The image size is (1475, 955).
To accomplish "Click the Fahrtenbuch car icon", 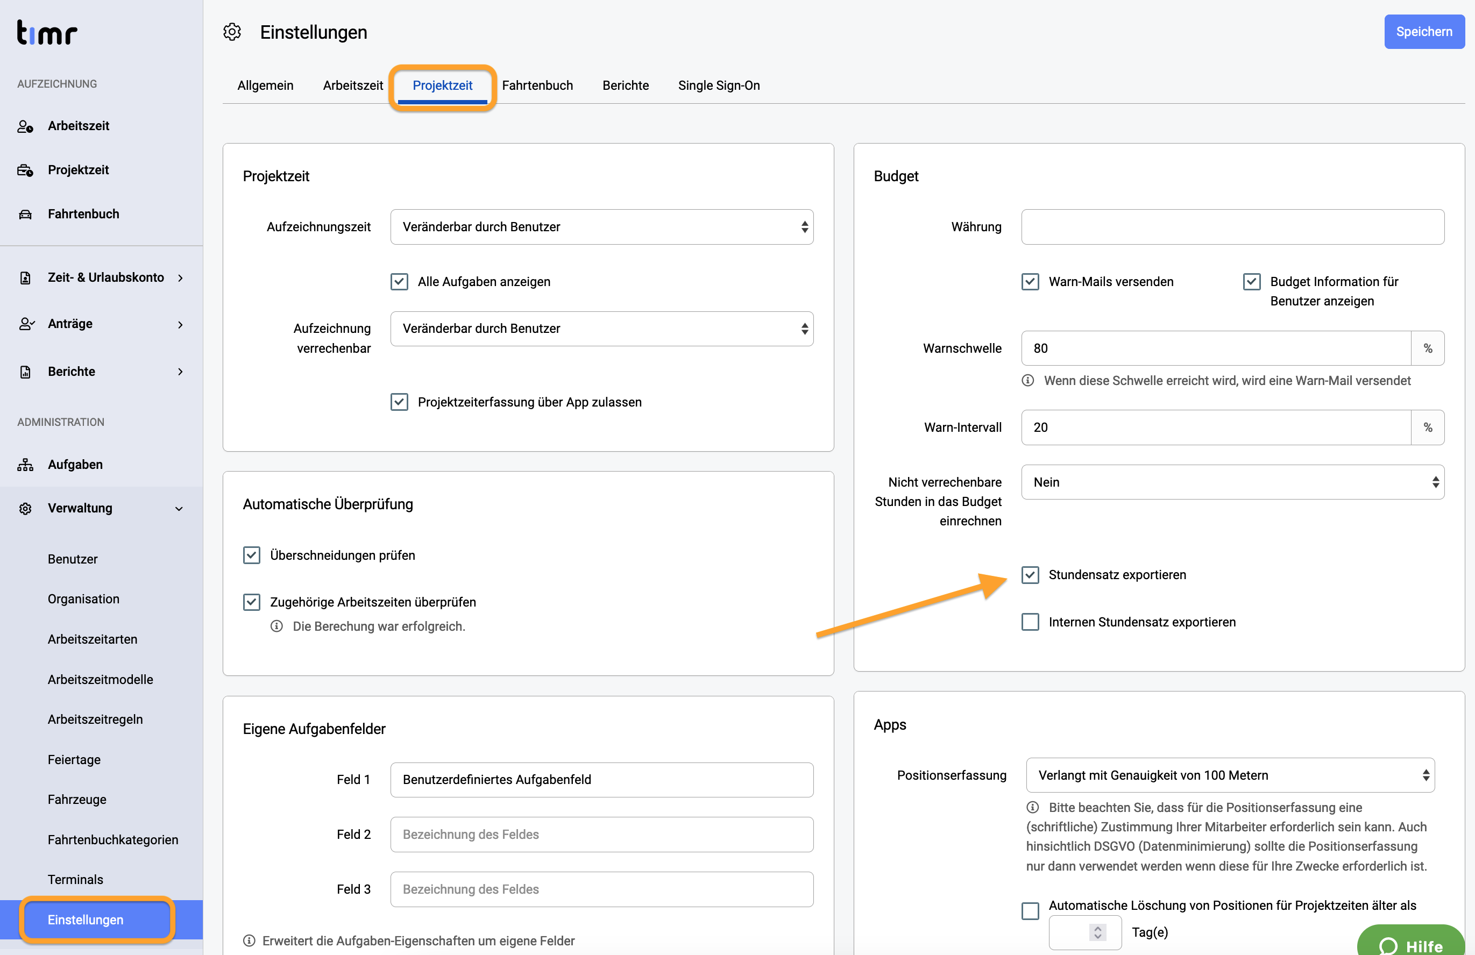I will click(x=25, y=215).
